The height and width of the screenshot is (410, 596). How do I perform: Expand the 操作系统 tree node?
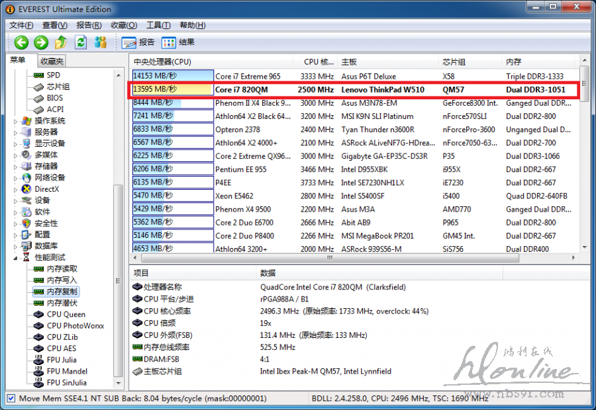click(17, 121)
